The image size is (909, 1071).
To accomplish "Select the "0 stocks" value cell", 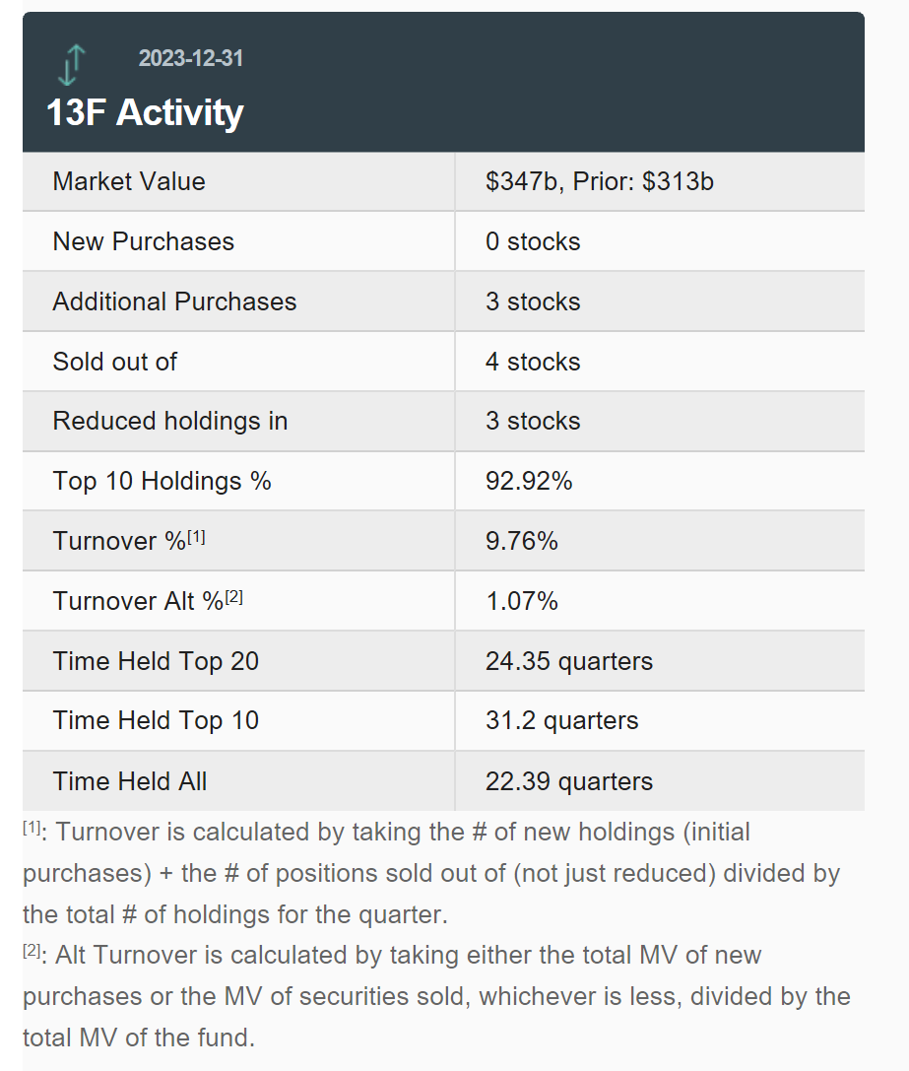I will 533,241.
